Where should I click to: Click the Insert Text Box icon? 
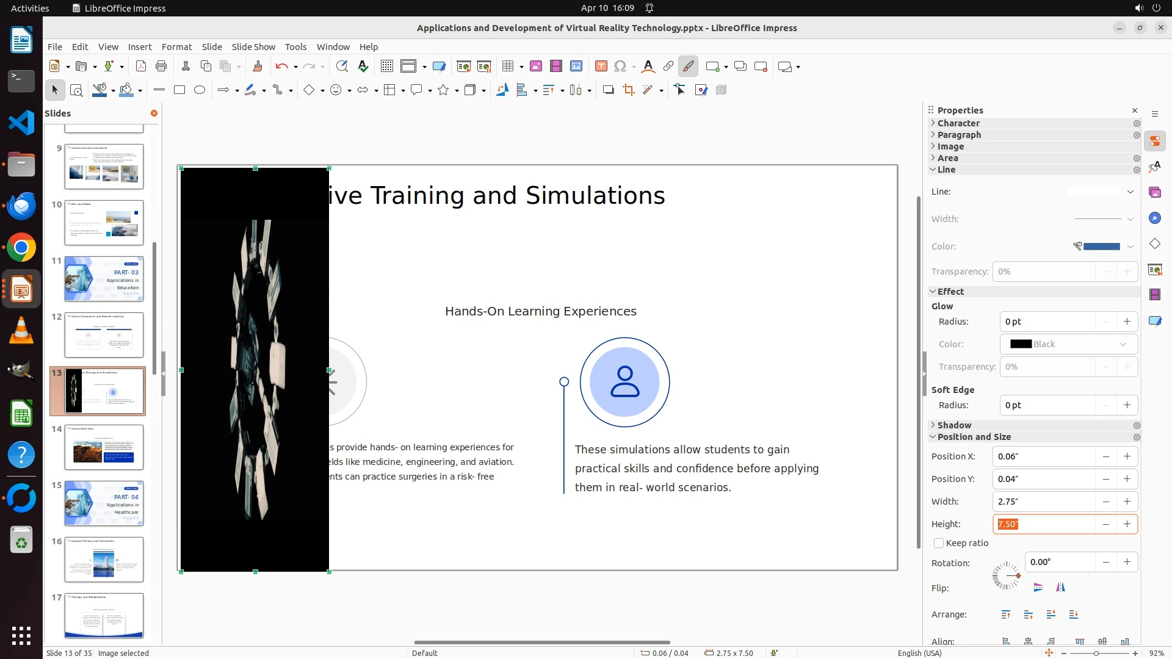601,67
